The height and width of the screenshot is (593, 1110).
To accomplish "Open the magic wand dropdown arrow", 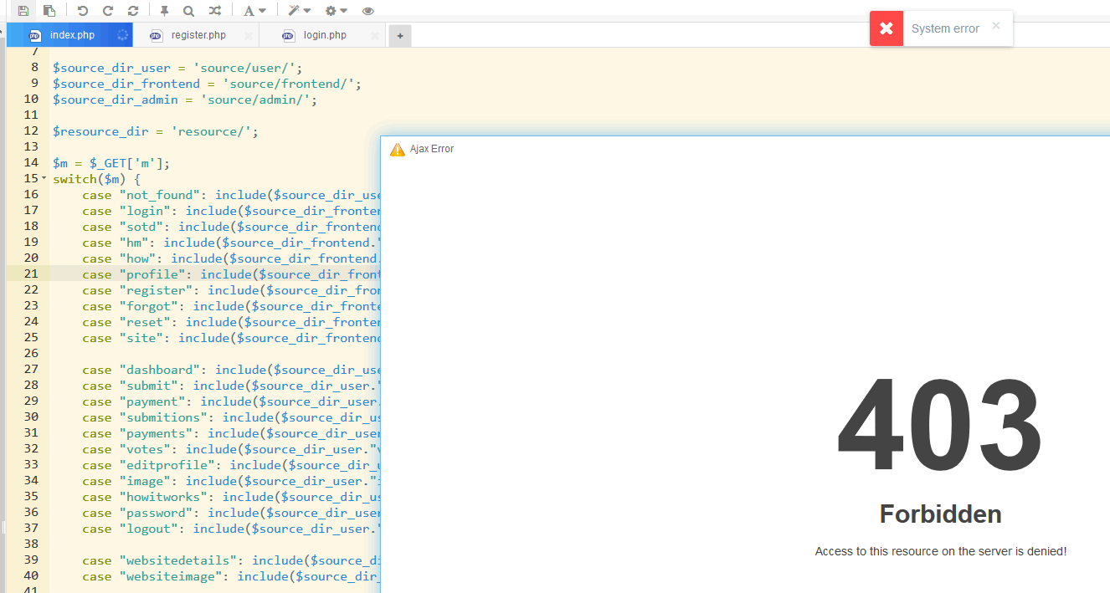I will tap(307, 11).
